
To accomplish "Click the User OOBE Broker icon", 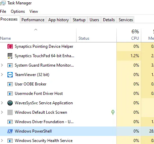I will pos(10,84).
